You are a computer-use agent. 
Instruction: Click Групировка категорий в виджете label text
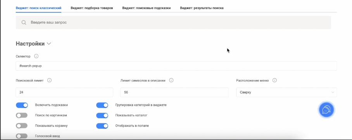[x=141, y=105]
